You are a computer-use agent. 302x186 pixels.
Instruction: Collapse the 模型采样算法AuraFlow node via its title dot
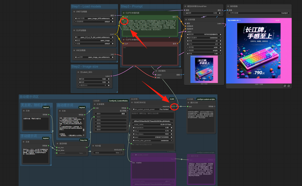click(185, 6)
